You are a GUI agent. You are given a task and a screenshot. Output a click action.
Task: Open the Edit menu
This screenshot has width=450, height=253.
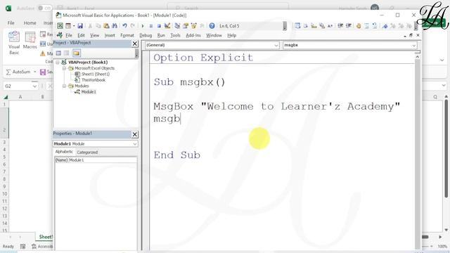[x=82, y=35]
